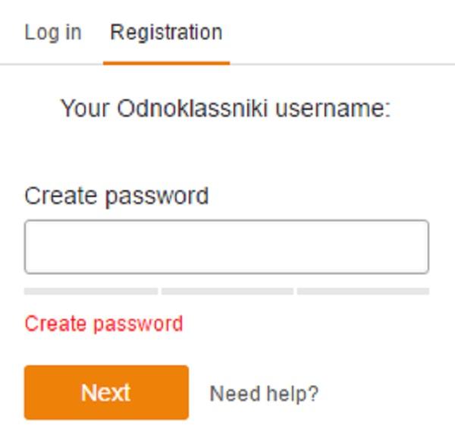Get assistance via Need help?
Image resolution: width=455 pixels, height=444 pixels.
point(264,394)
